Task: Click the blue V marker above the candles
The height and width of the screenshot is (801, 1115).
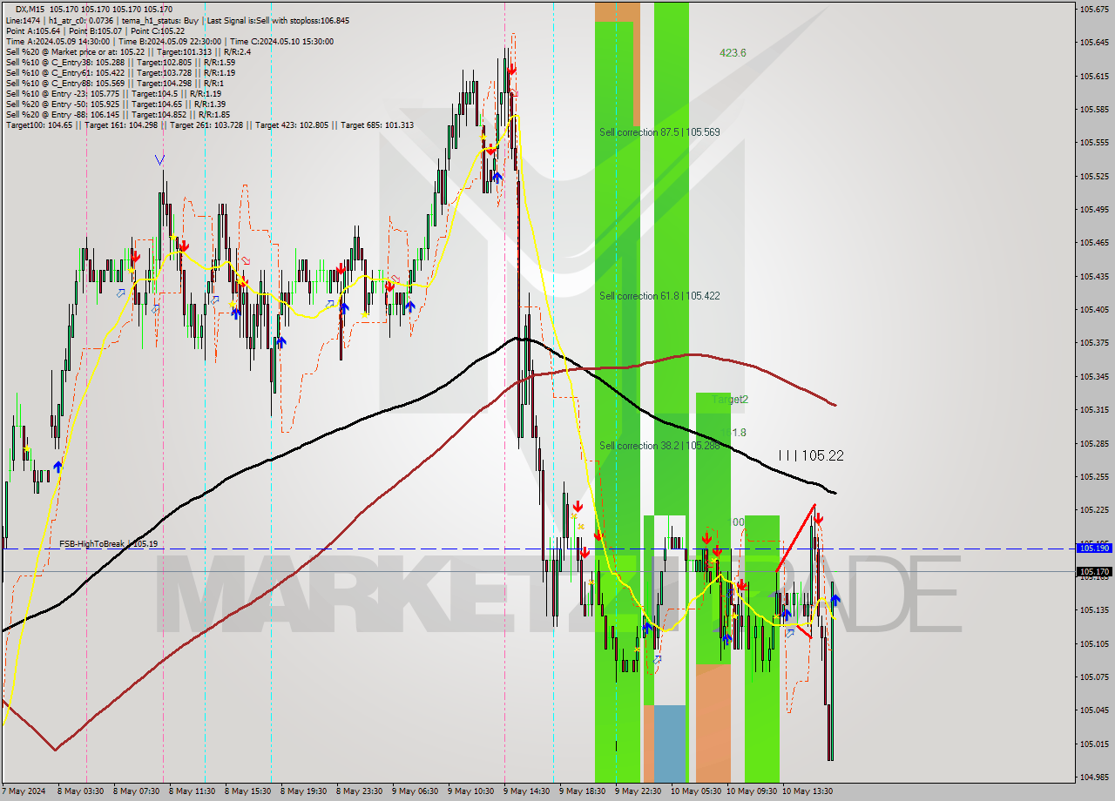Action: pyautogui.click(x=159, y=159)
